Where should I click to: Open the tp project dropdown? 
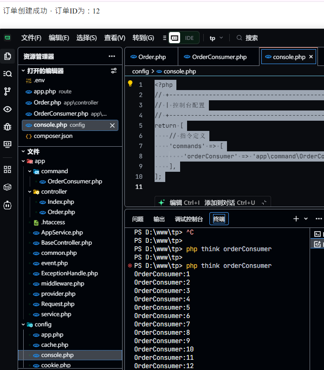pos(216,38)
